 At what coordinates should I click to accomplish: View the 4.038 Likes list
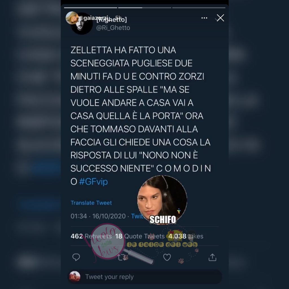(186, 236)
